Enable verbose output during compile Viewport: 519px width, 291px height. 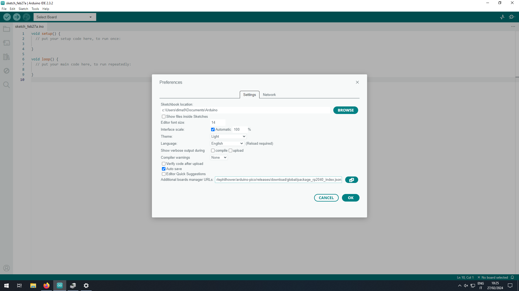tap(213, 151)
